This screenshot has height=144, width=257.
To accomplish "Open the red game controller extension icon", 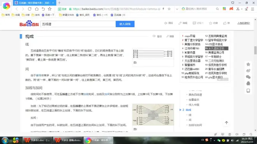I will (x=231, y=9).
